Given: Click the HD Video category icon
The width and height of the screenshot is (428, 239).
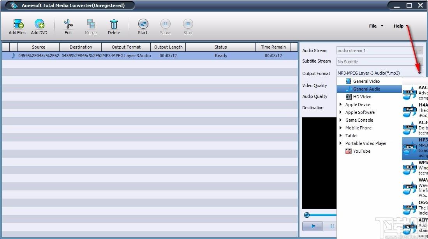Looking at the screenshot, I should pos(349,97).
